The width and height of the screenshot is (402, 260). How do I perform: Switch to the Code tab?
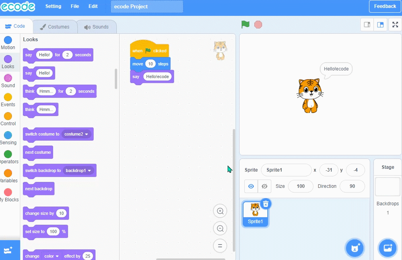point(15,26)
